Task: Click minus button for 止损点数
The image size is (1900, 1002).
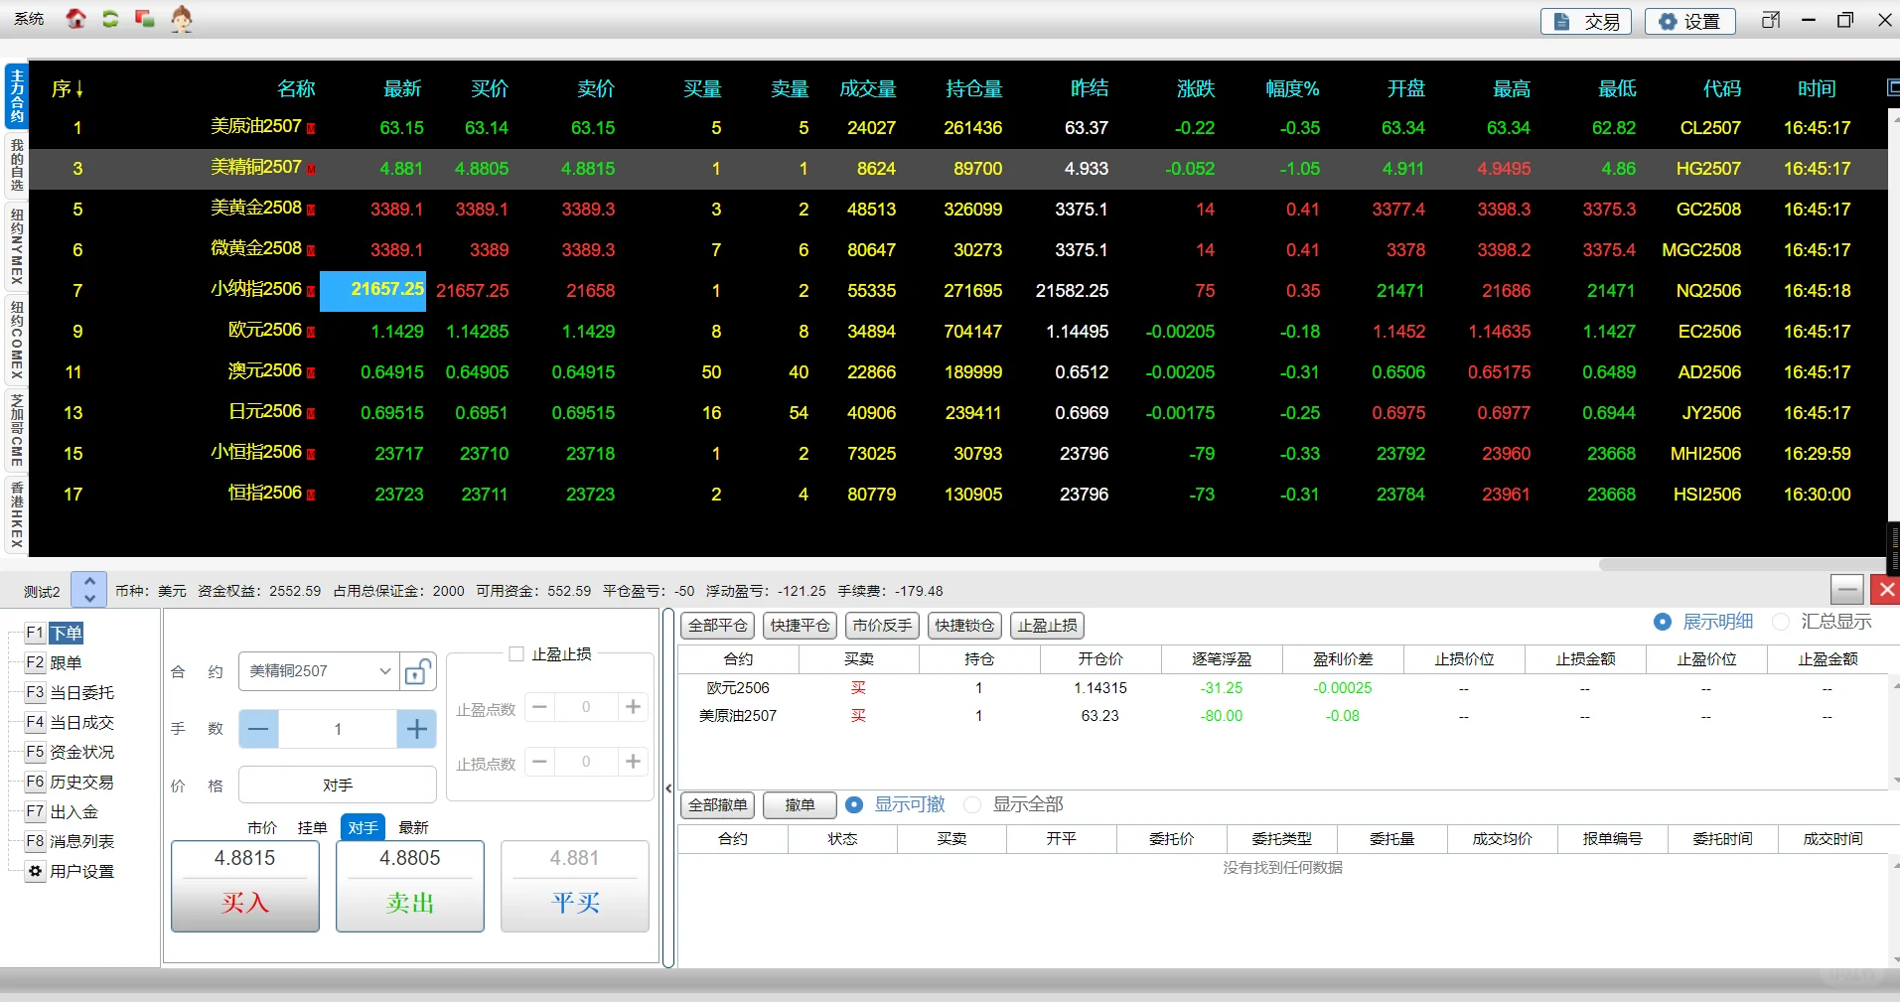Action: point(539,762)
